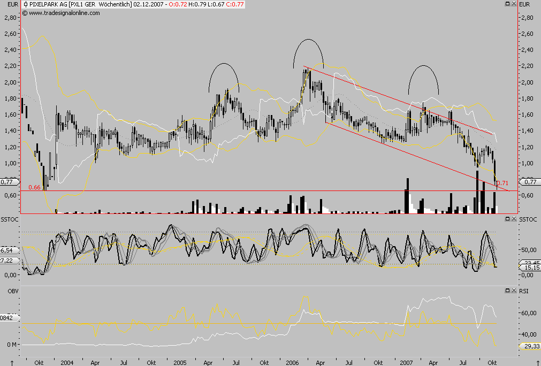This screenshot has height=366, width=541.
Task: Click the arrow at the far right of the time axis
Action: click(x=538, y=362)
